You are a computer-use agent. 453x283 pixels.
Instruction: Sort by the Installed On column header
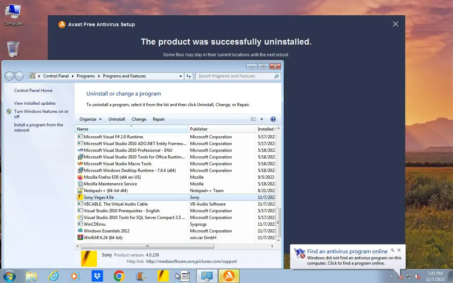(265, 129)
